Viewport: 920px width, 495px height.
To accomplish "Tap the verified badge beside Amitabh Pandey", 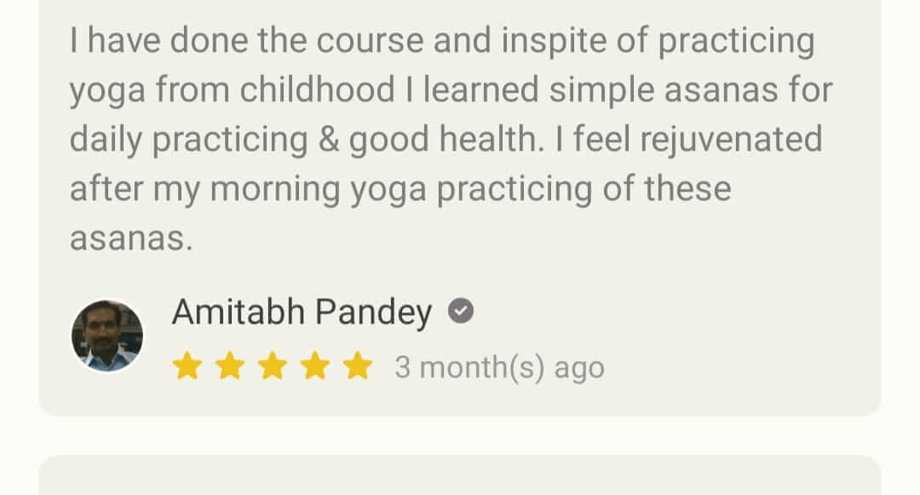I will 461,313.
